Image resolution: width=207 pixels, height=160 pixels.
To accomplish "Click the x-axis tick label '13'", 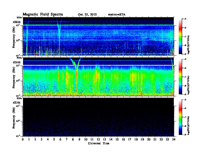I will click(105, 139).
